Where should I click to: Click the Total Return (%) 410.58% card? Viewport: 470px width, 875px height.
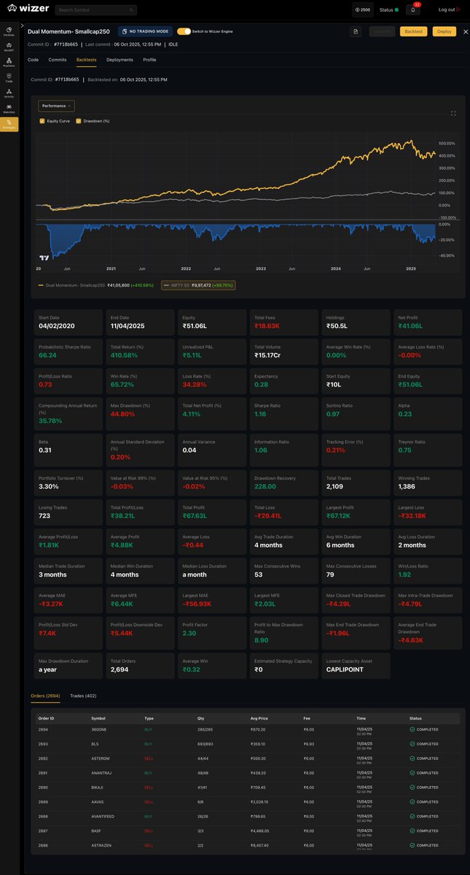click(141, 351)
